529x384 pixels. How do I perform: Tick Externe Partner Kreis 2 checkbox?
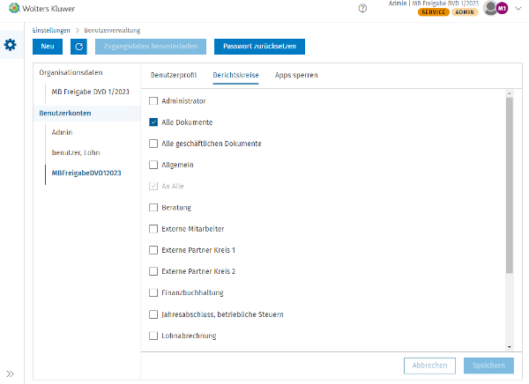coord(153,271)
